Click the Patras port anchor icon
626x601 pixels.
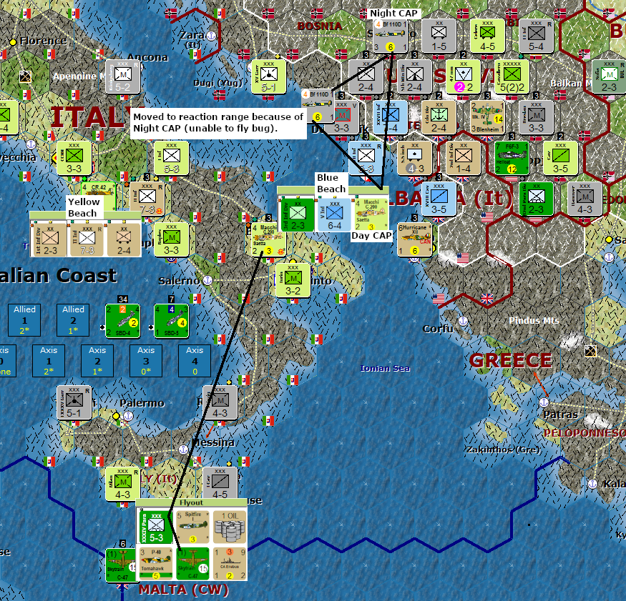[x=544, y=402]
